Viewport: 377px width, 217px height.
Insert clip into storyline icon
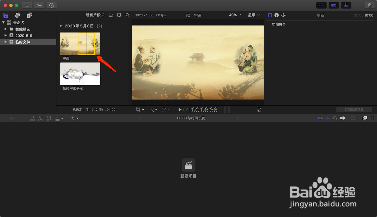(x=41, y=118)
